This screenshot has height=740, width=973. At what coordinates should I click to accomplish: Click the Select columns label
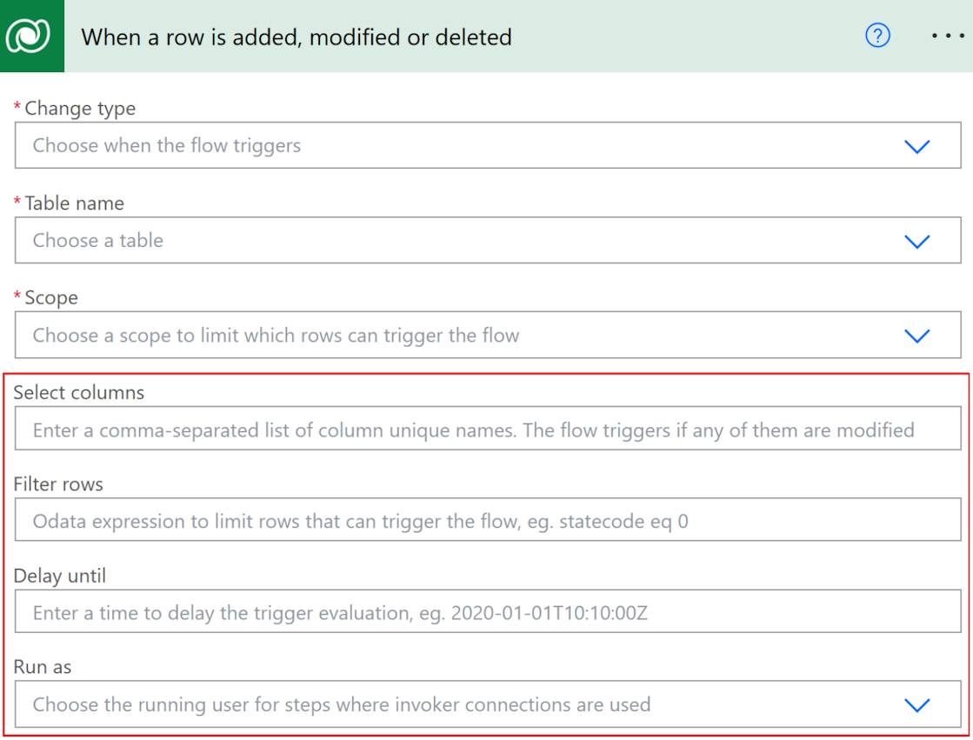(x=79, y=392)
